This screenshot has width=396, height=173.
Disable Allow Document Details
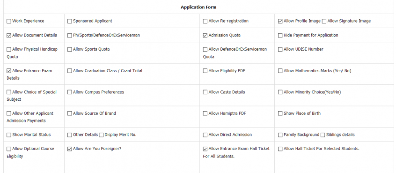tap(9, 36)
